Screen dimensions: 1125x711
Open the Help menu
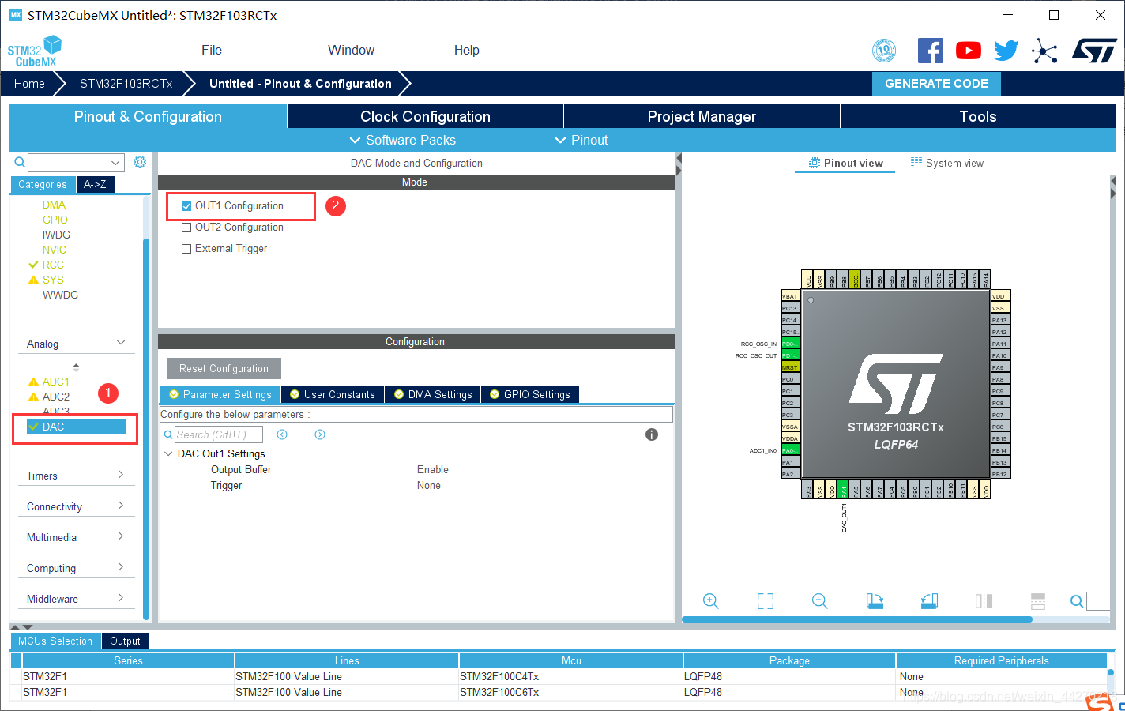(466, 50)
